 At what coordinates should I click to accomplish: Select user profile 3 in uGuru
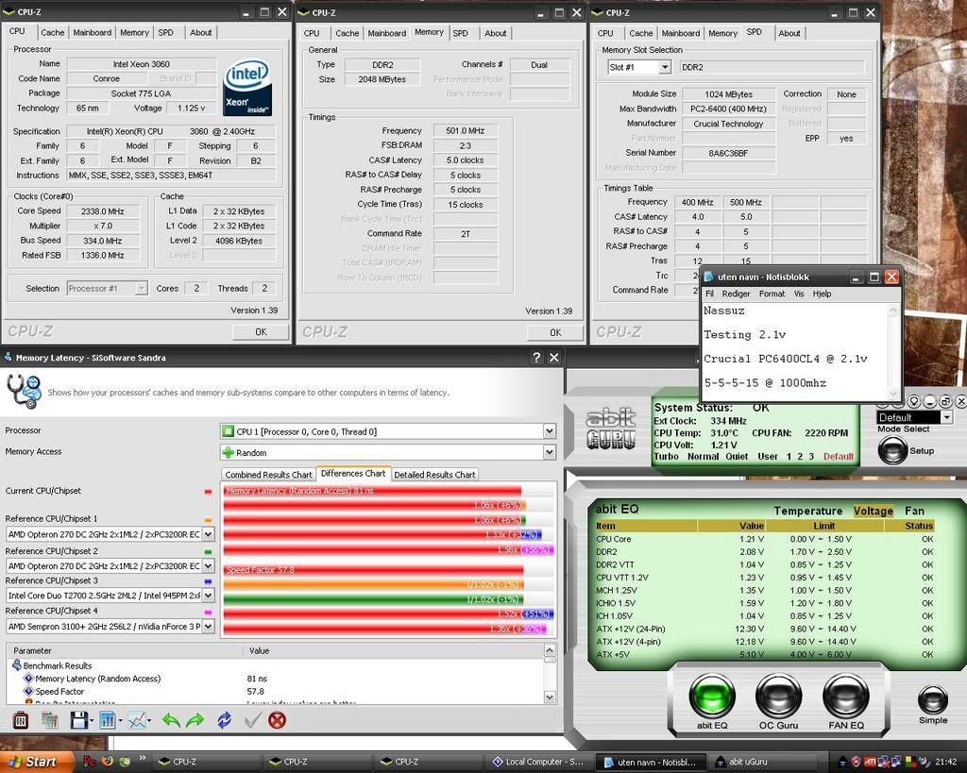tap(811, 456)
